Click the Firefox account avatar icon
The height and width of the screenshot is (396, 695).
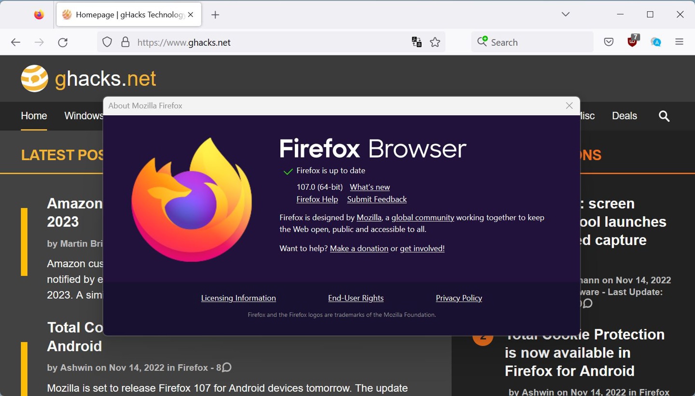coord(655,42)
